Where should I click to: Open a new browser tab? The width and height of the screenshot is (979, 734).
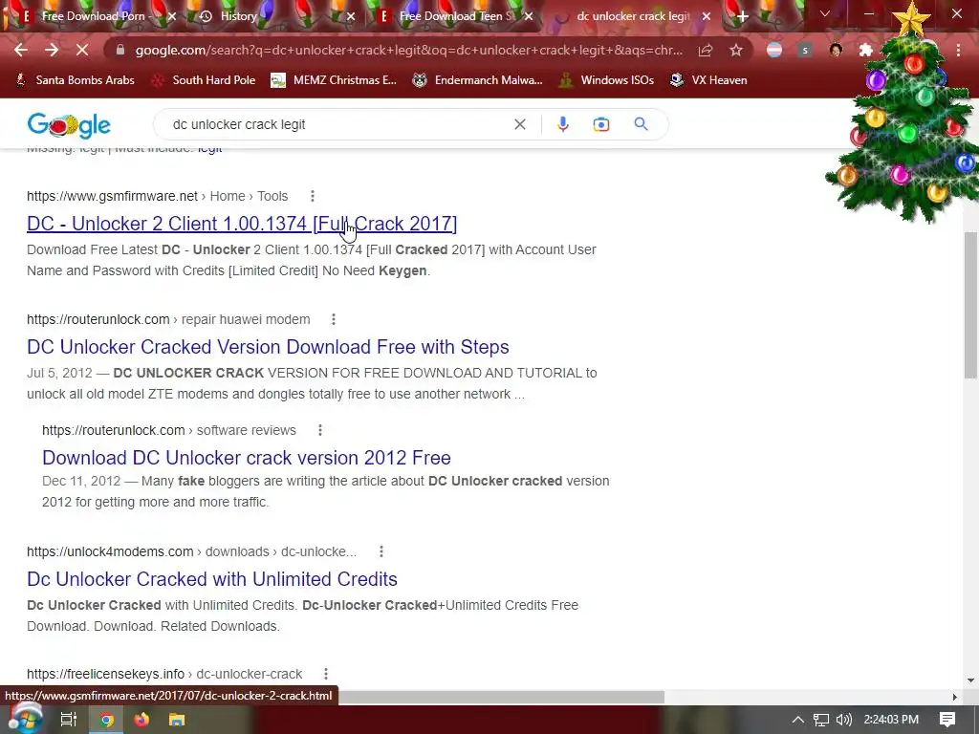click(742, 17)
